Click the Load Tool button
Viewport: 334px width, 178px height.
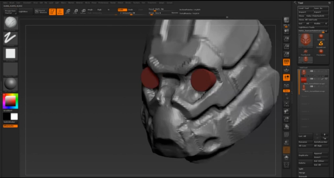click(305, 8)
